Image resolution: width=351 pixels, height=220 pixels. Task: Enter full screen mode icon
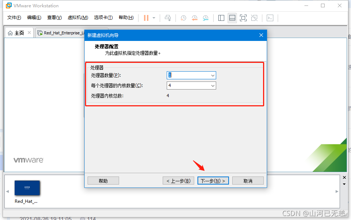pos(243,18)
